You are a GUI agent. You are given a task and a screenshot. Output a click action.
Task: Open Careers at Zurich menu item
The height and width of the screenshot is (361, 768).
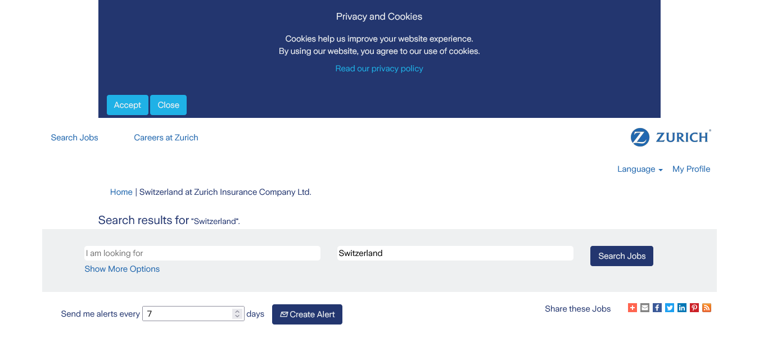pos(166,138)
